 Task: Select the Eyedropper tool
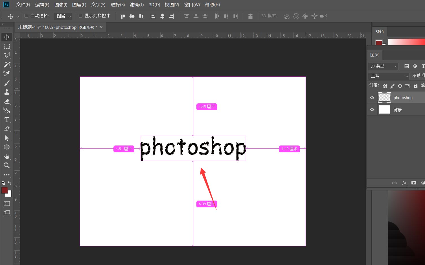tap(7, 73)
